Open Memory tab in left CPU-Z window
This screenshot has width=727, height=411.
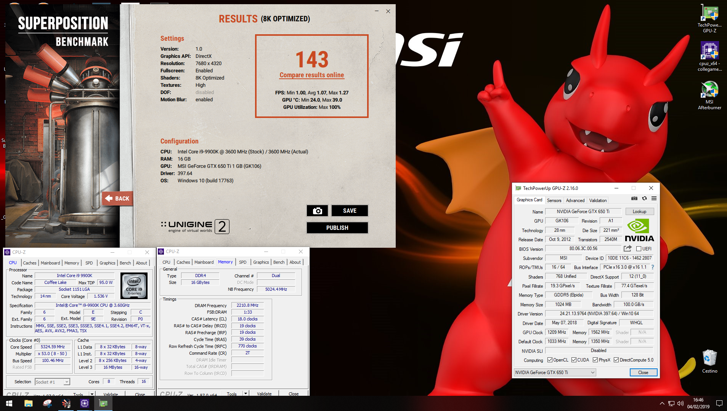[x=72, y=263]
